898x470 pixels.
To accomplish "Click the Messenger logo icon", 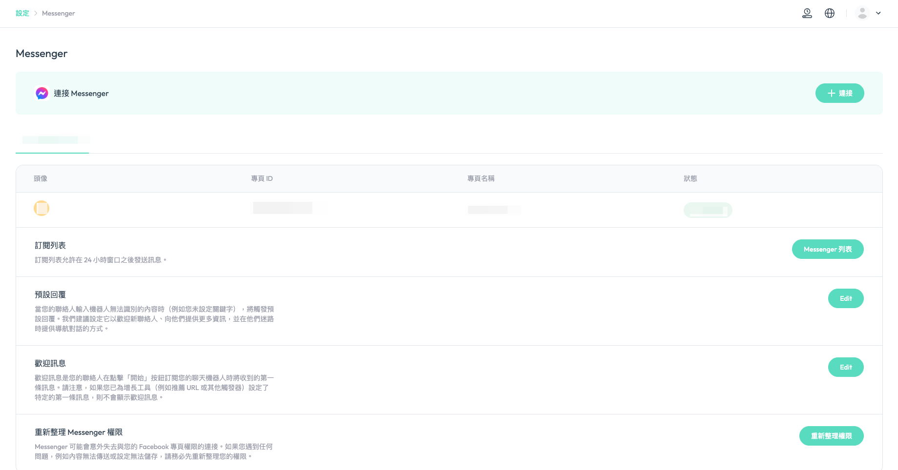I will [x=42, y=93].
